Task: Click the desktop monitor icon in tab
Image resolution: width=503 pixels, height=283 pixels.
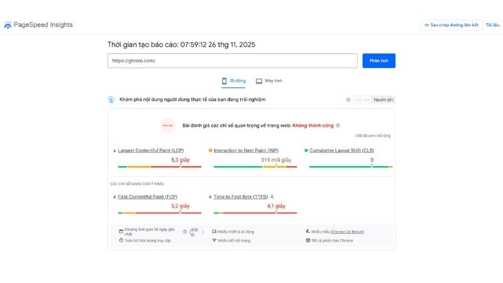Action: [x=259, y=81]
